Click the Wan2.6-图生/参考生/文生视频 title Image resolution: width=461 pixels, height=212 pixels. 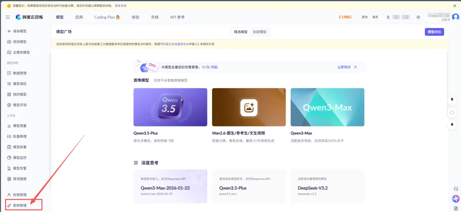pyautogui.click(x=239, y=133)
